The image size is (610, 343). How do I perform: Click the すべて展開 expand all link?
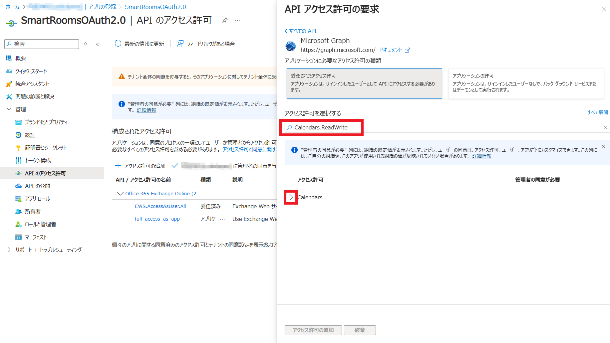597,112
